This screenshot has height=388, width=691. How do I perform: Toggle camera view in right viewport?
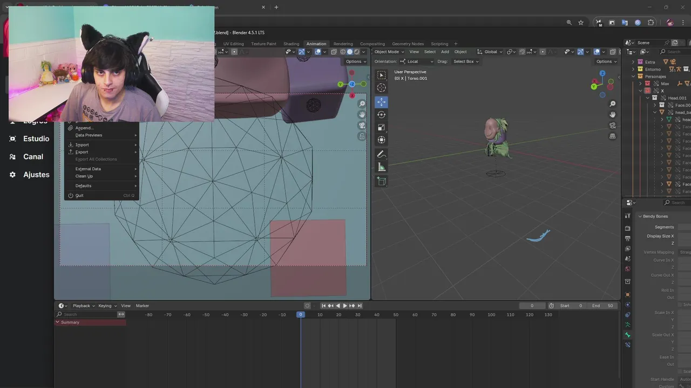point(613,125)
